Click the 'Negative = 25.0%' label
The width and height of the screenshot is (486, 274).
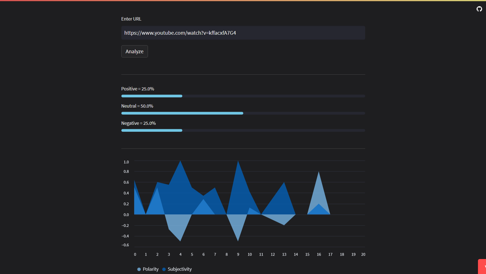pos(139,123)
